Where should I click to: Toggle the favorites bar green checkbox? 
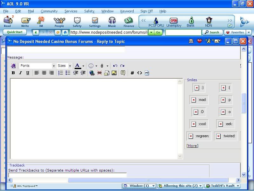(230, 25)
